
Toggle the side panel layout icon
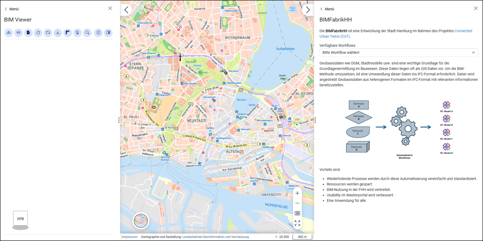(108, 32)
